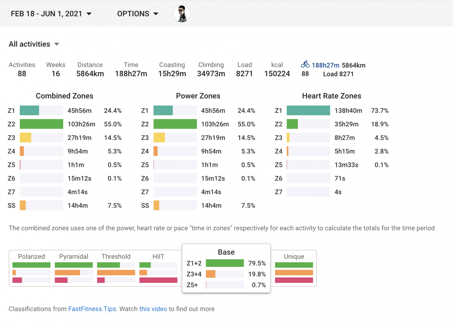The image size is (453, 326).
Task: Choose the Threshold training classification
Action: 116,268
